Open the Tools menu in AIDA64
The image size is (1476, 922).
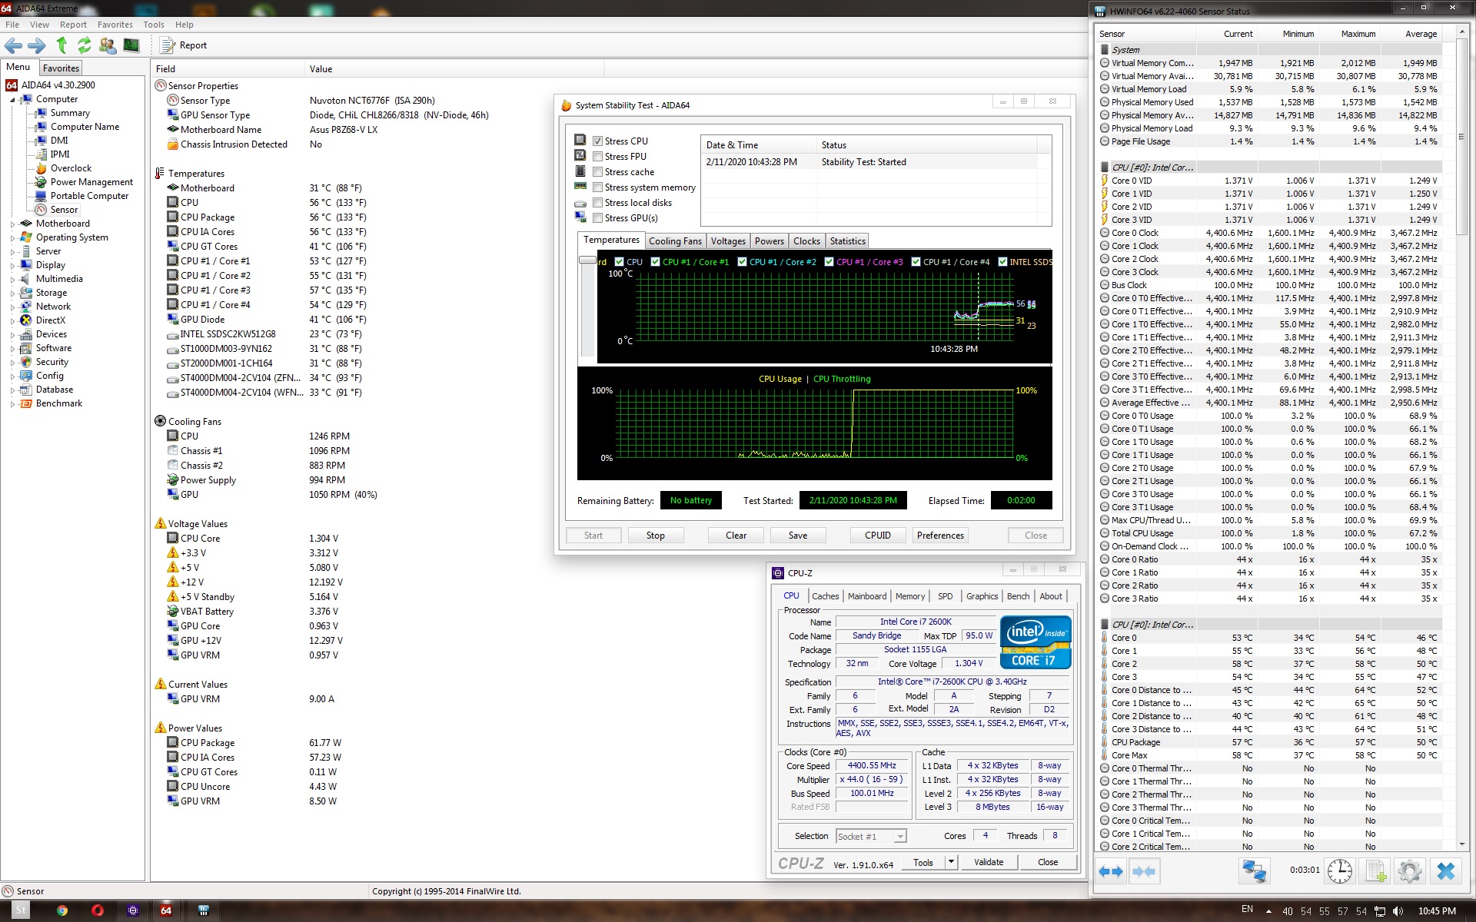point(153,25)
